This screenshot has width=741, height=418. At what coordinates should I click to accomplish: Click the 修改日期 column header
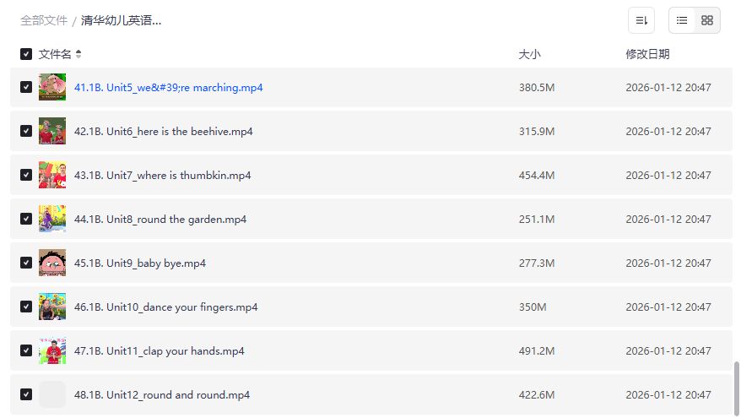point(647,54)
